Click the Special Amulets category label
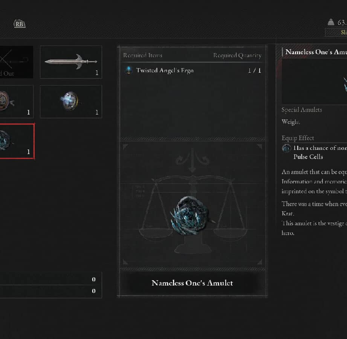Screen dimensions: 347x339 point(302,110)
